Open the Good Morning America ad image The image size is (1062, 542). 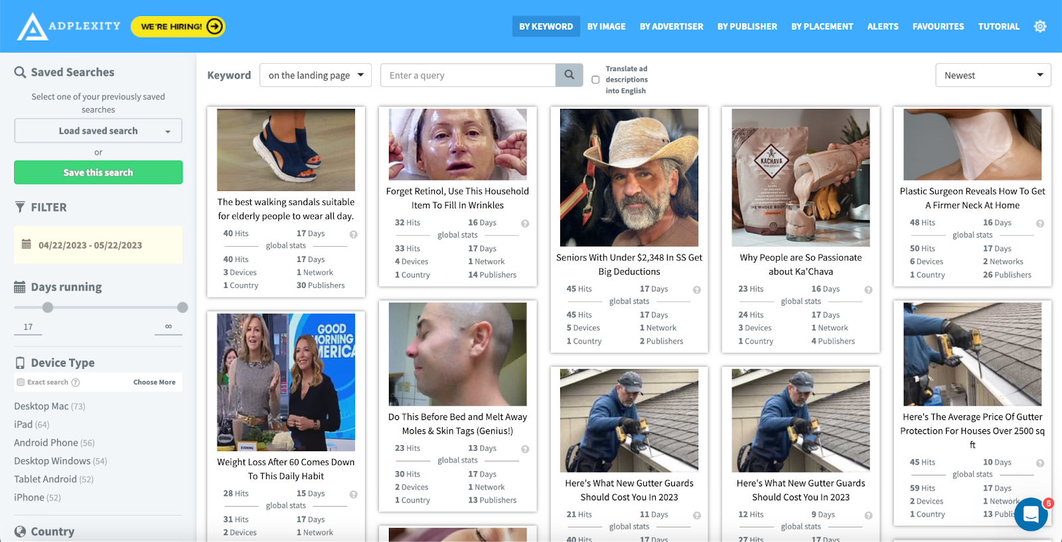286,382
